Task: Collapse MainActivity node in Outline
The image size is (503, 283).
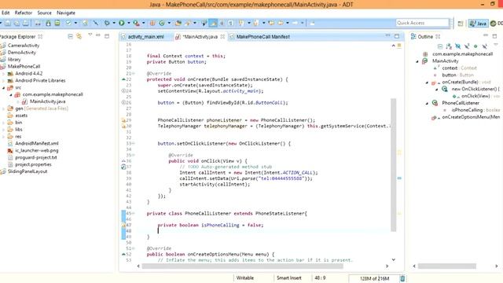Action: click(417, 61)
